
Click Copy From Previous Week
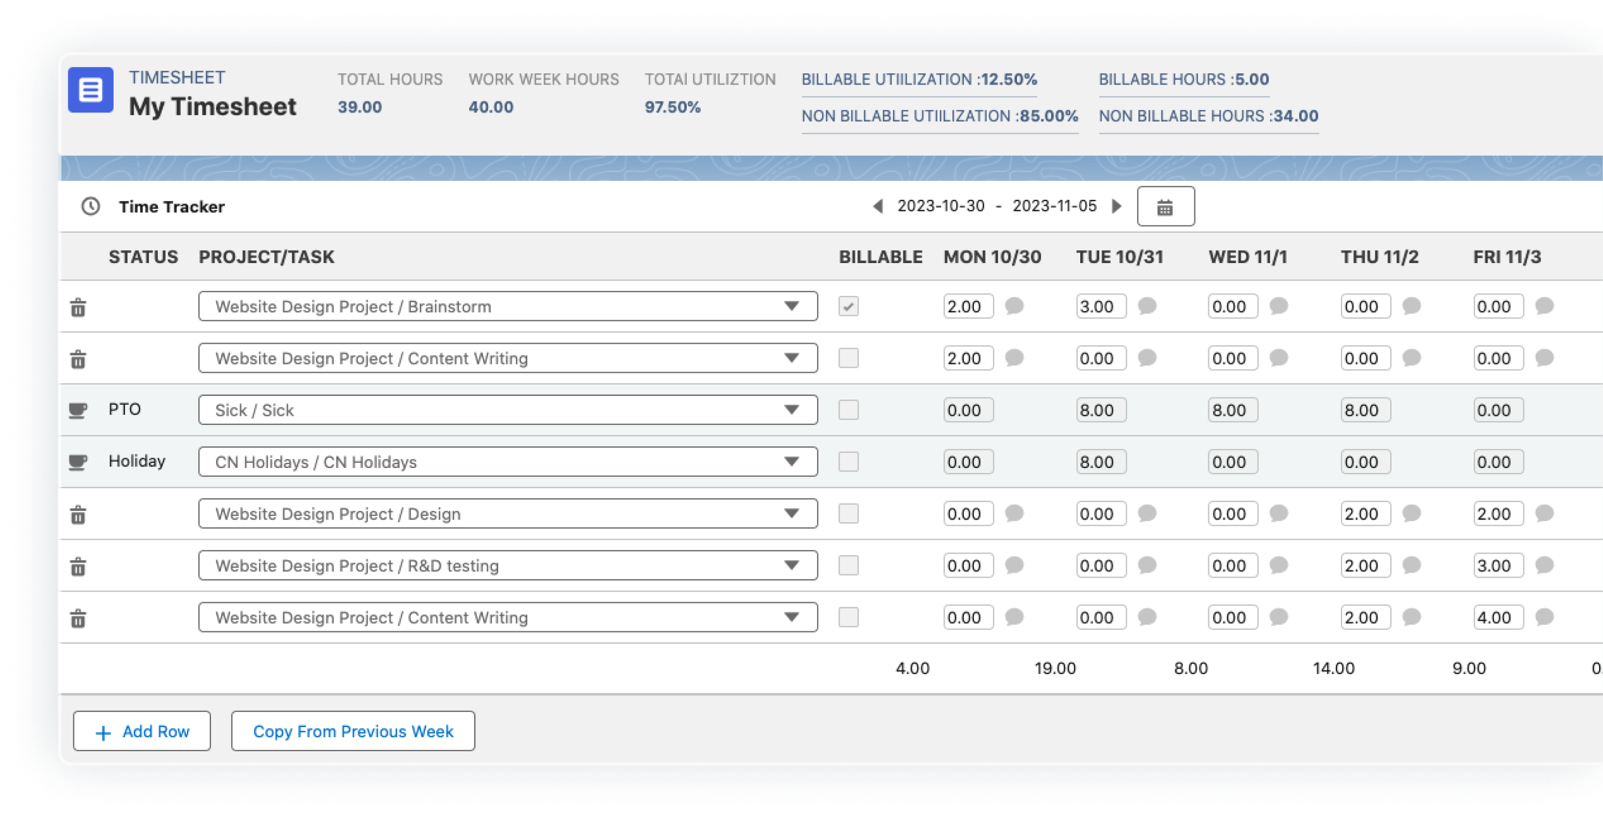pyautogui.click(x=353, y=731)
